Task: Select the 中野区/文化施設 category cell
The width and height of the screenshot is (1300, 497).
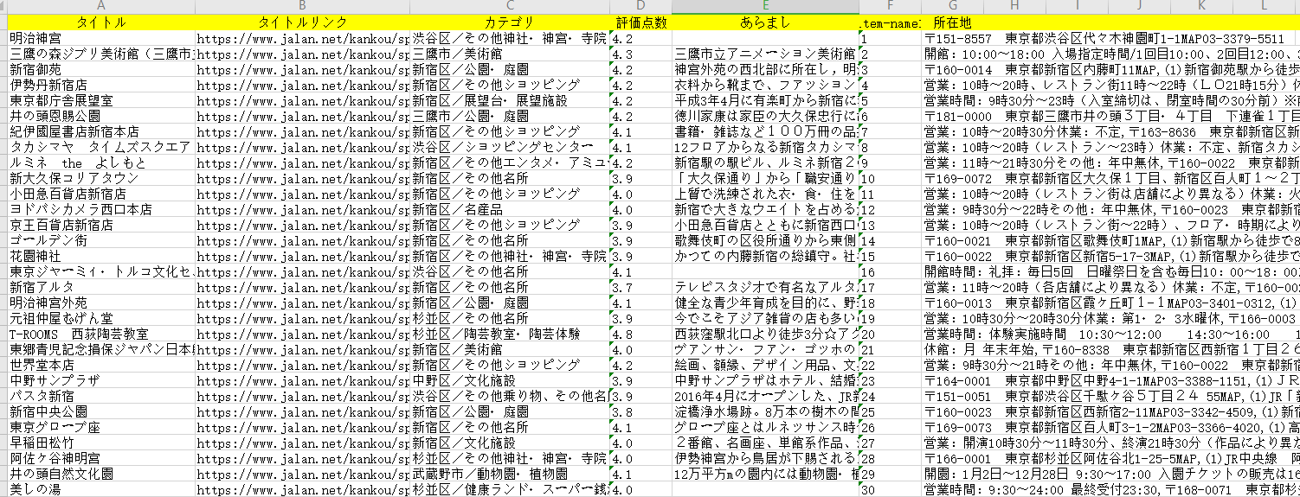Action: coord(509,381)
